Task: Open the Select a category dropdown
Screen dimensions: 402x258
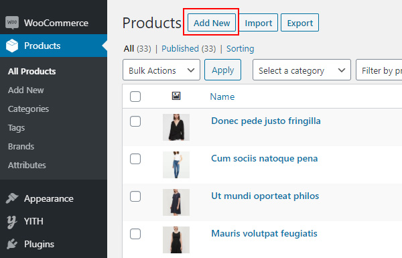Action: pos(301,70)
